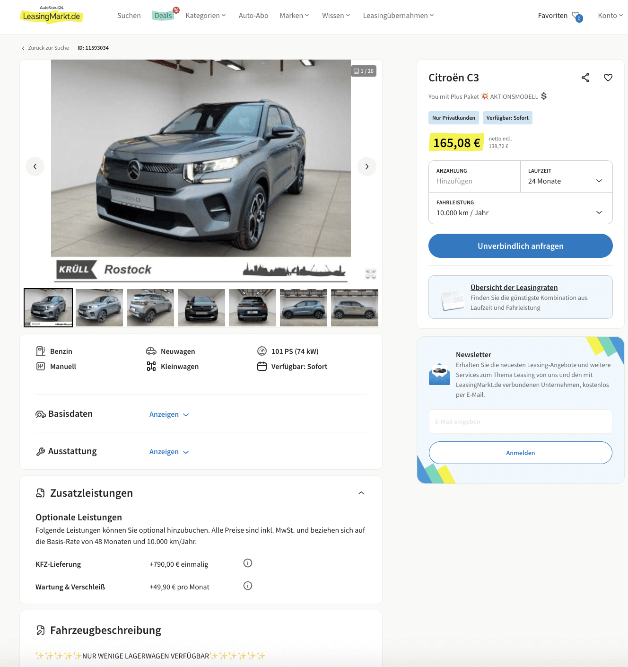
Task: Click the share icon next to Citroën C3
Action: tap(585, 78)
